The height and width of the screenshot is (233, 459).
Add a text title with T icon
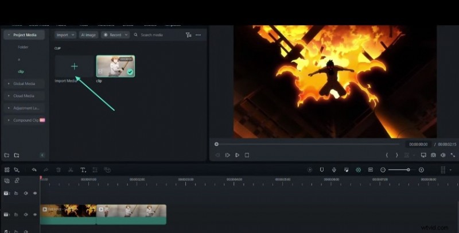tap(83, 170)
